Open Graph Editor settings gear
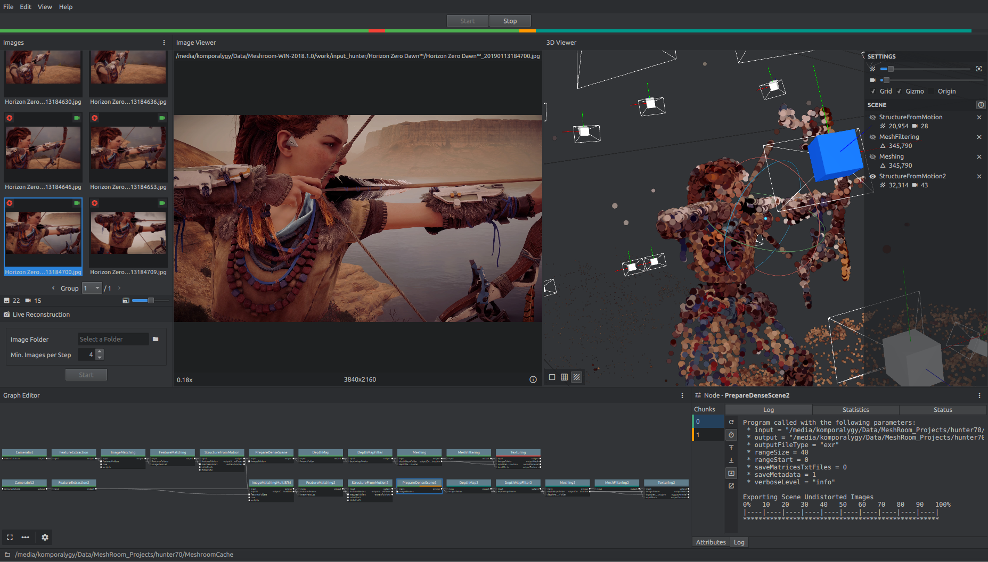 click(x=45, y=538)
